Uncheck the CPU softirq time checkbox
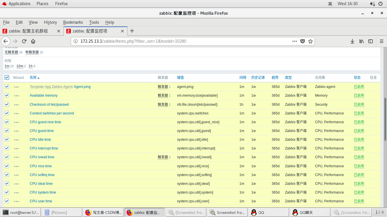 click(x=7, y=175)
